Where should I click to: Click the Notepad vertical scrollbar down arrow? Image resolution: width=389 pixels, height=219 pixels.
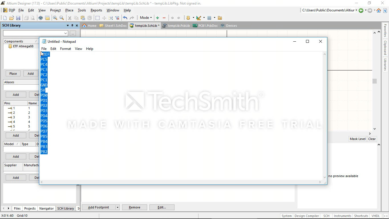(324, 177)
